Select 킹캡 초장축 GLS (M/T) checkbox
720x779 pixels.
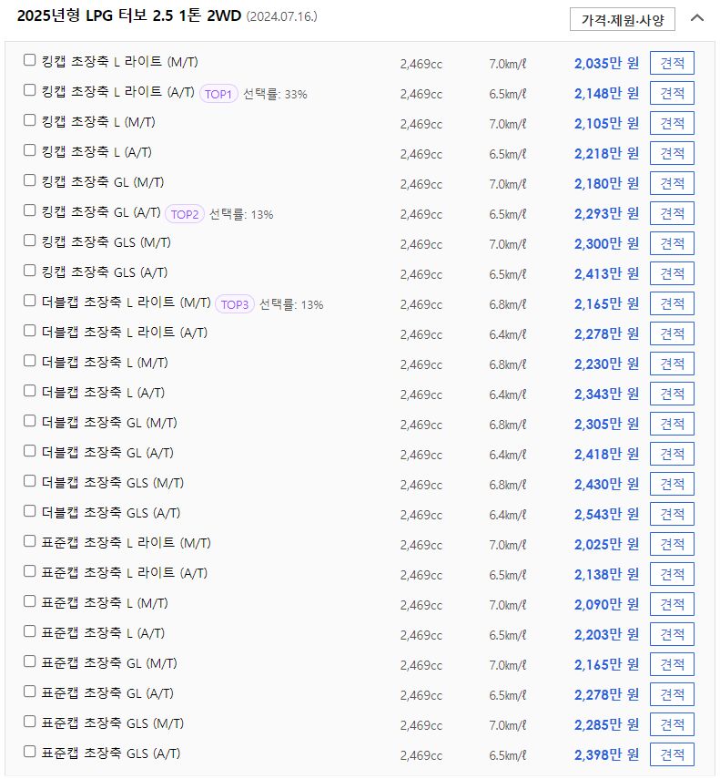30,241
